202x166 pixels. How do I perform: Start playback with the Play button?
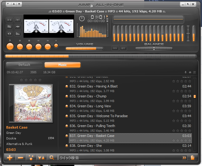click(10, 47)
